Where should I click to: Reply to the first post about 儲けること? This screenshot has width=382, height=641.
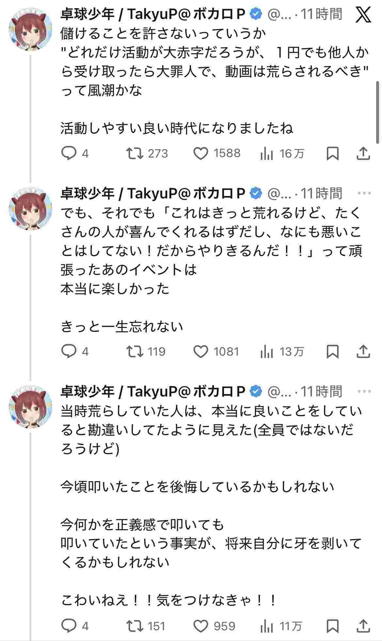click(69, 153)
